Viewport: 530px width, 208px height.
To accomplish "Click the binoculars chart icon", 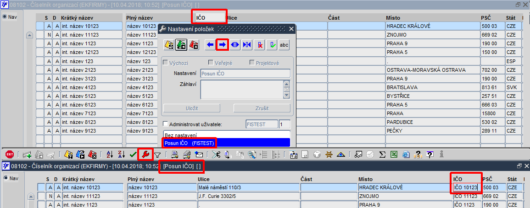I will [358, 155].
